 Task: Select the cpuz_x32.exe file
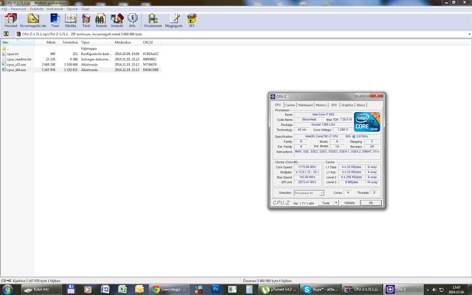coord(80,64)
